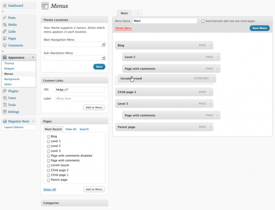
Task: Click the Comments bubble icon
Action: point(5,45)
